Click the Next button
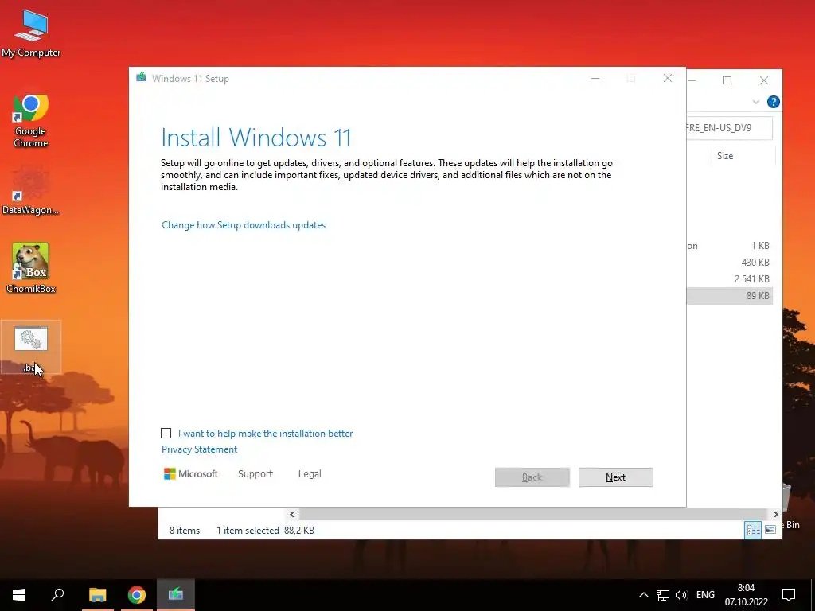Viewport: 815px width, 611px height. pyautogui.click(x=615, y=477)
